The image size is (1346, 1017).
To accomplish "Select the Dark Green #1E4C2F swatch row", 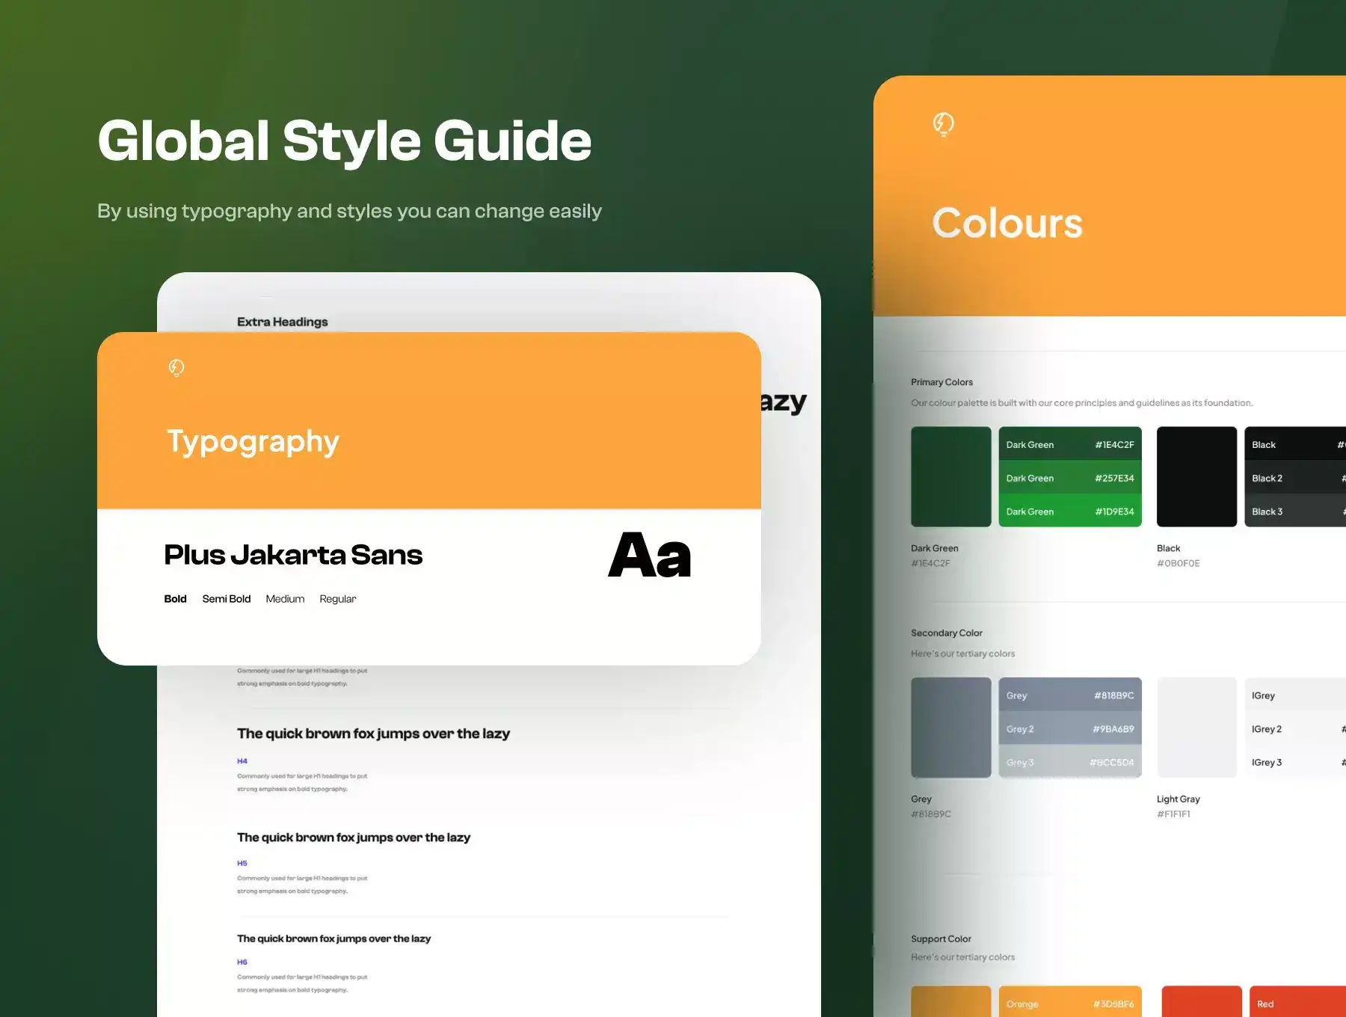I will (x=1069, y=445).
